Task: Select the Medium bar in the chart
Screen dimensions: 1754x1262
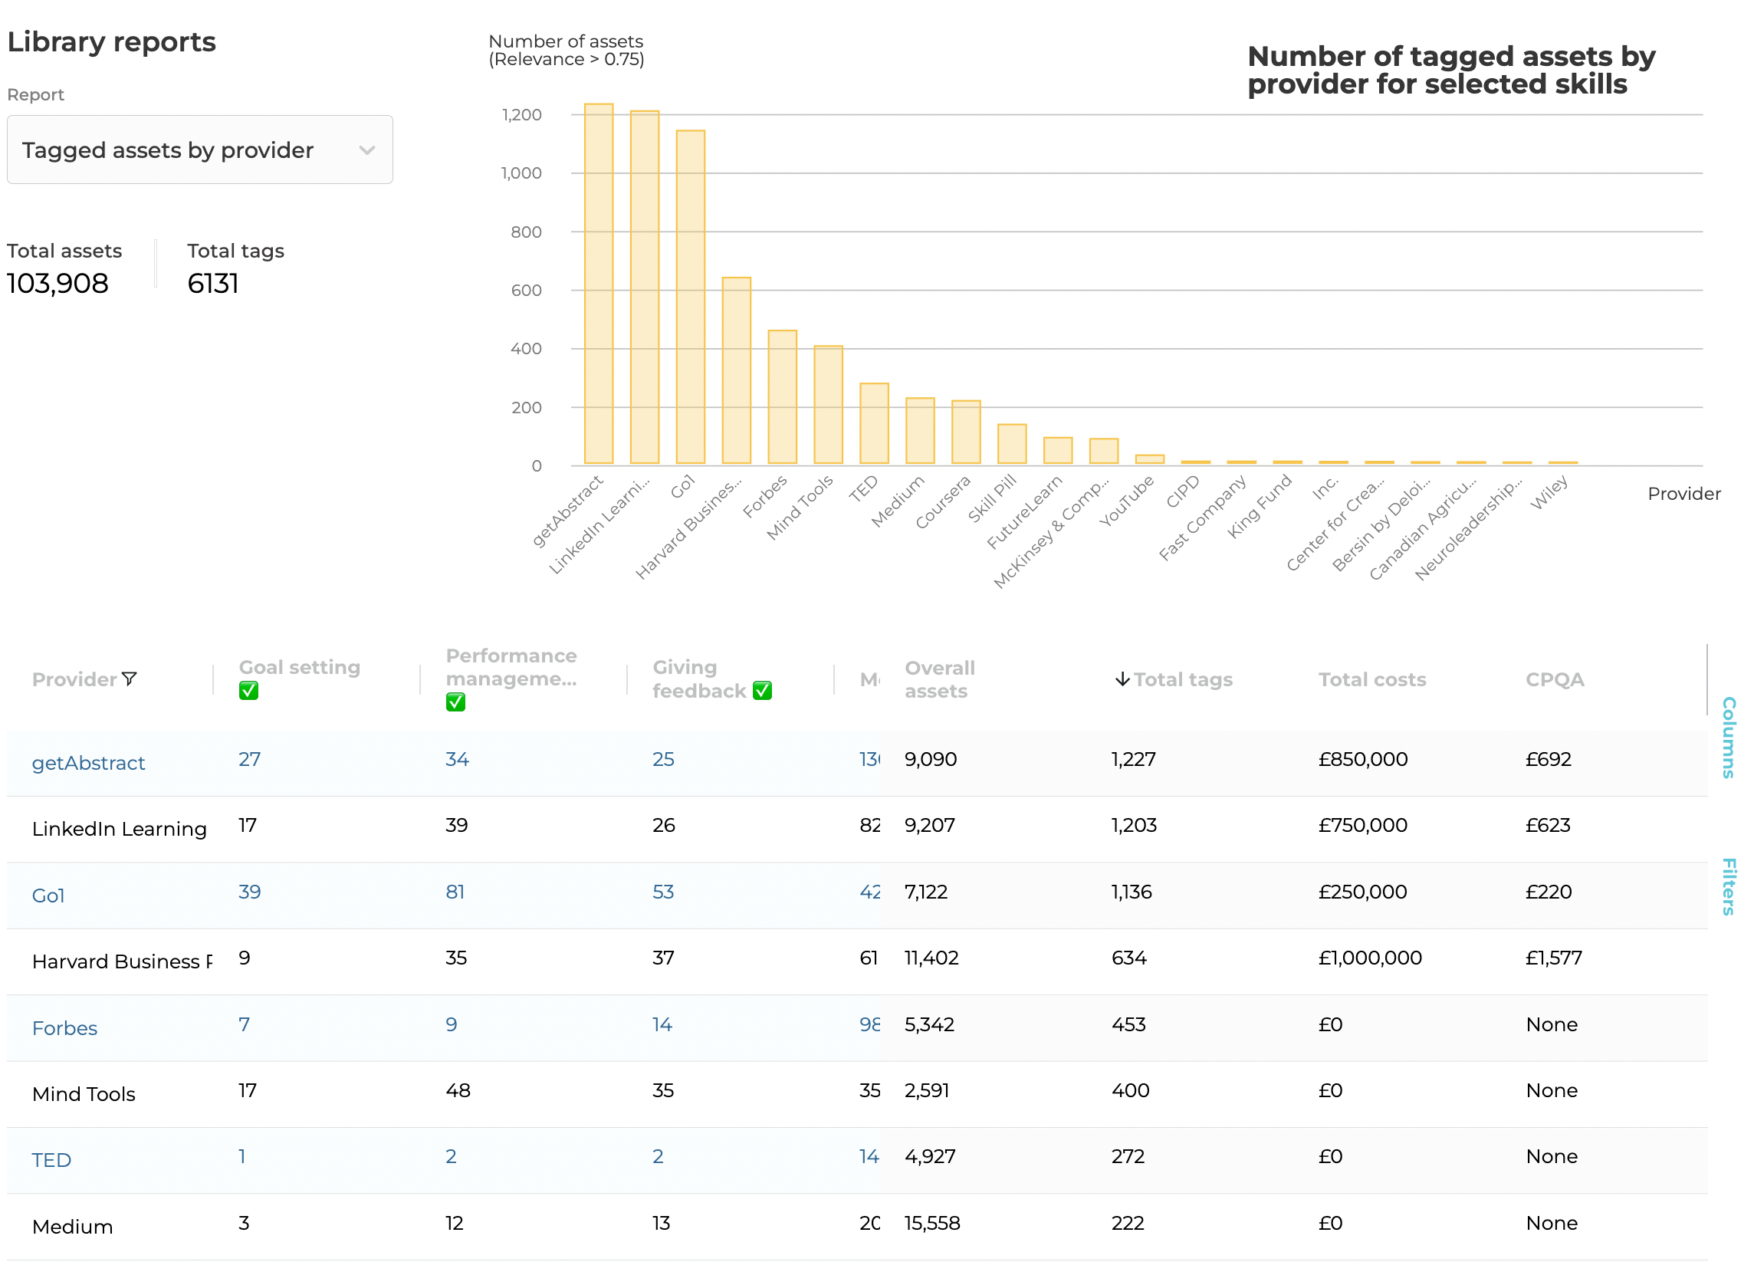Action: 920,431
